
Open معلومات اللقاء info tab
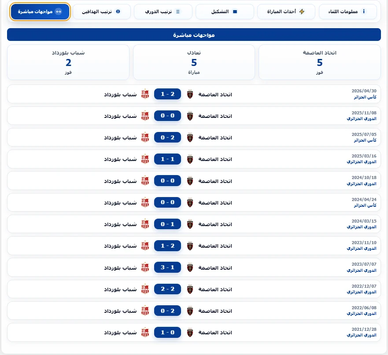[348, 11]
